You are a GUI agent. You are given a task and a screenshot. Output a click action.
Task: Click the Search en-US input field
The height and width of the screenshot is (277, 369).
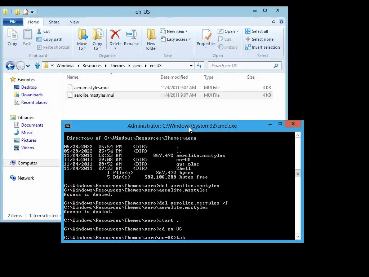(245, 66)
